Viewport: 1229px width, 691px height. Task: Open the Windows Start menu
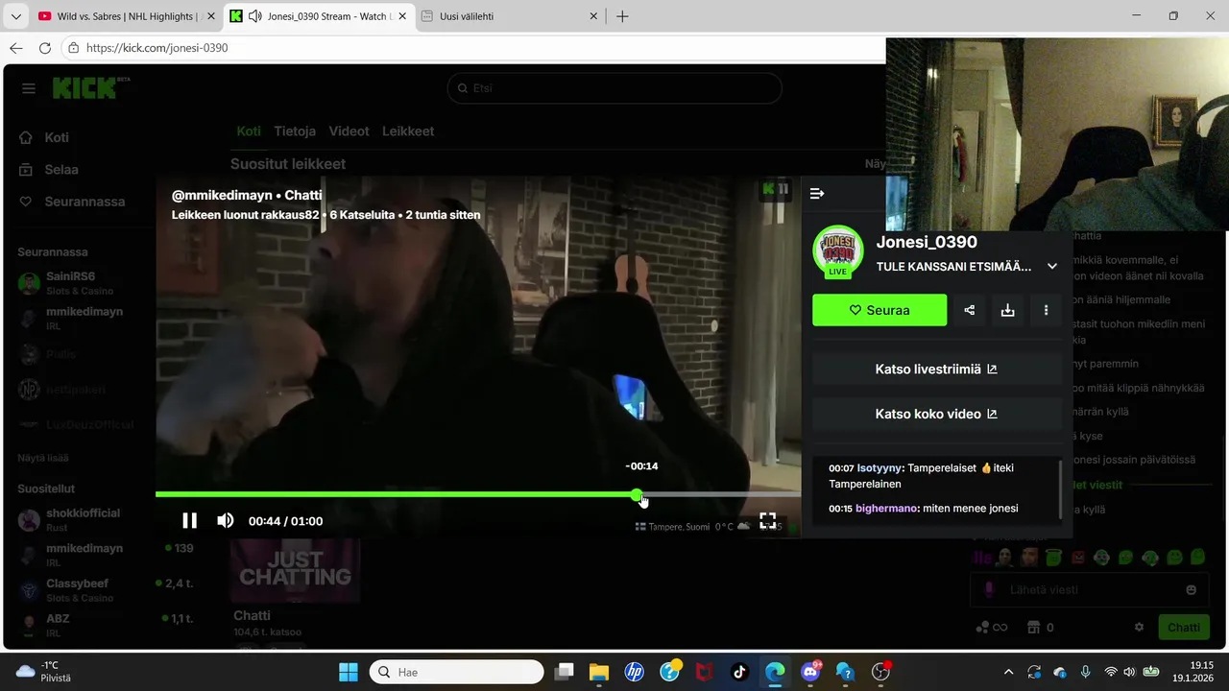click(349, 672)
